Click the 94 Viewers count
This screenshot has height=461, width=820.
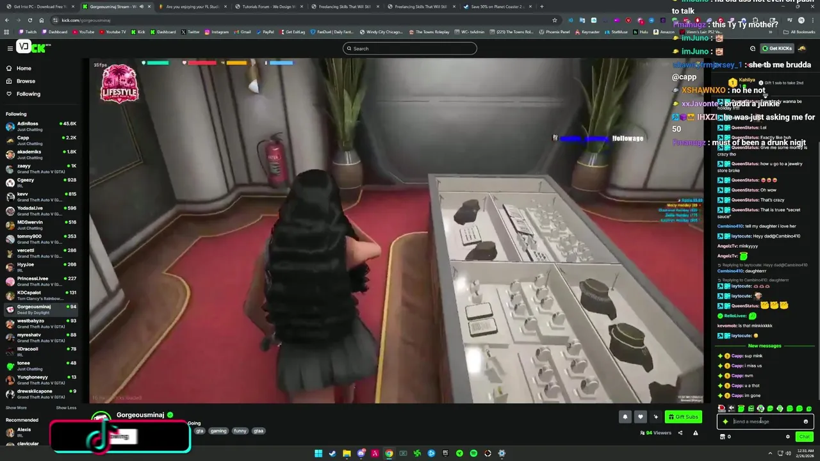pyautogui.click(x=655, y=433)
